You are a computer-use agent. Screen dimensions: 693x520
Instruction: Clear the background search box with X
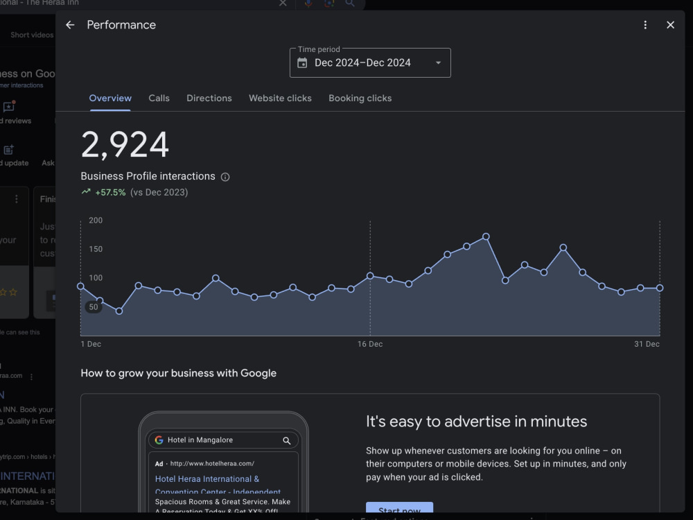(x=283, y=3)
